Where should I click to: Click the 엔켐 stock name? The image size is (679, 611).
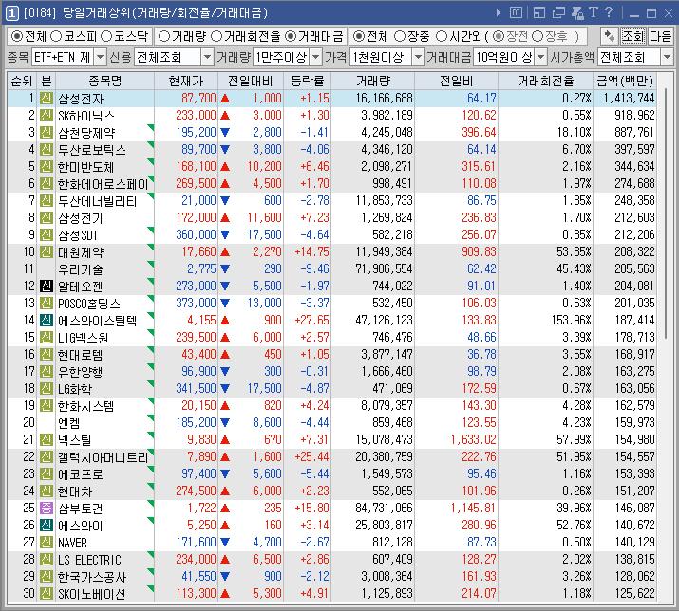[69, 423]
